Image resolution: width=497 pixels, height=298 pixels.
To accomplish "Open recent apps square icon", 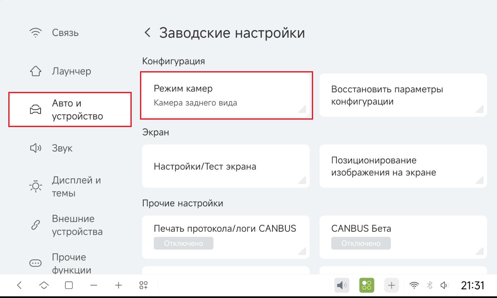I will (69, 285).
